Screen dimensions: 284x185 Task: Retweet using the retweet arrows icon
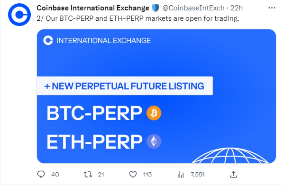pos(88,174)
